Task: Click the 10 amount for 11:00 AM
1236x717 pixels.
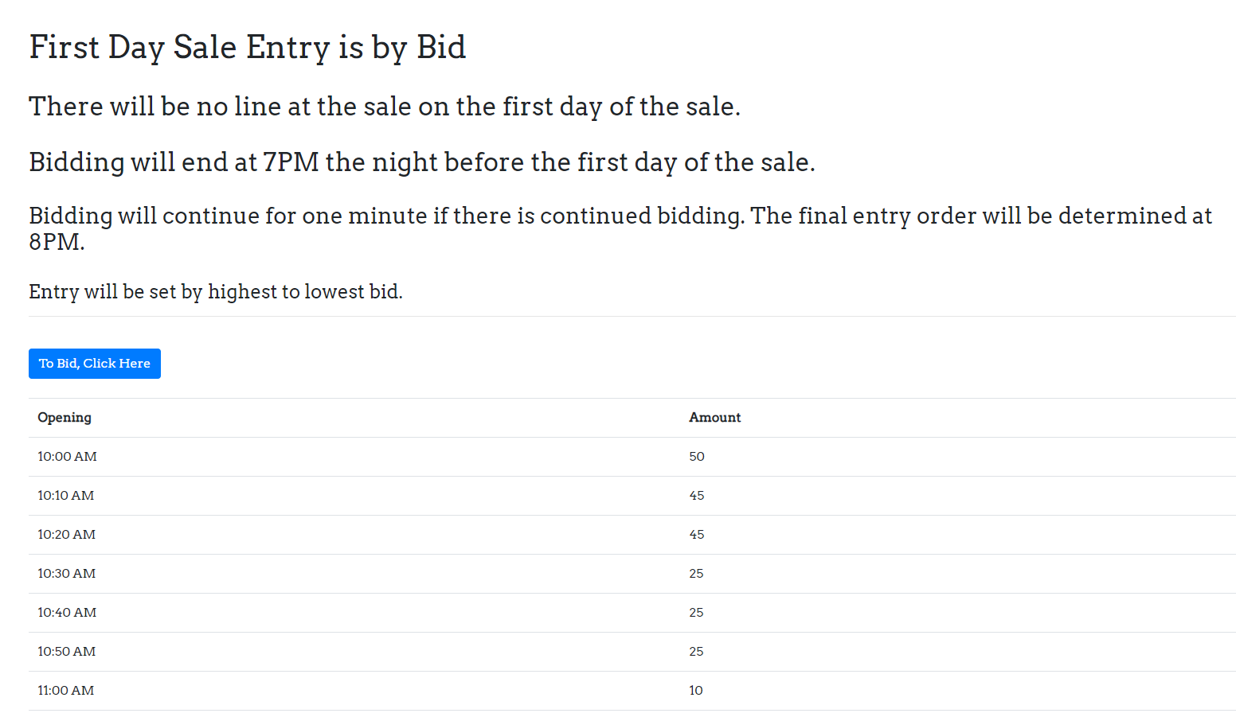Action: click(x=696, y=691)
